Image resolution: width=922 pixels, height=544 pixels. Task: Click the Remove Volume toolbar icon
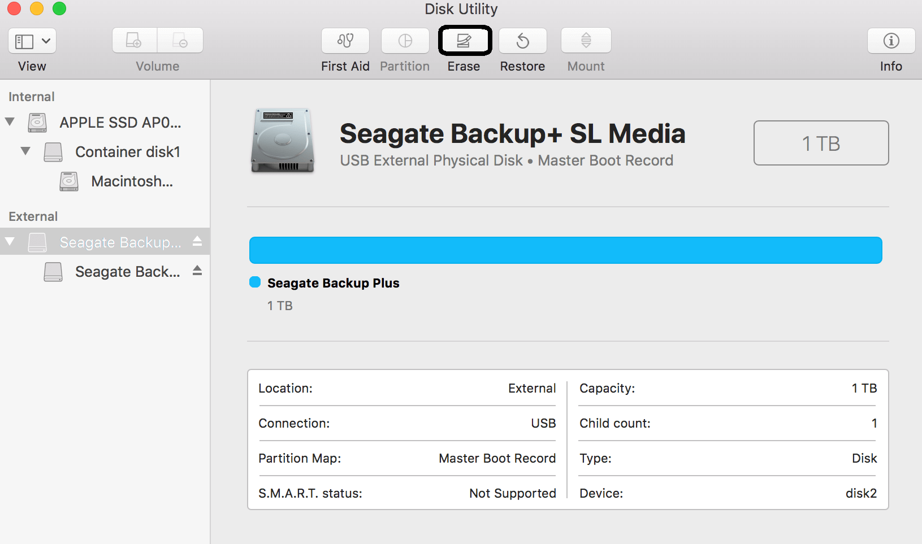click(x=180, y=41)
